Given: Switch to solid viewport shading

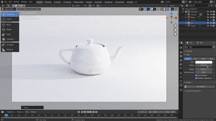Looking at the screenshot, I should (164, 9).
